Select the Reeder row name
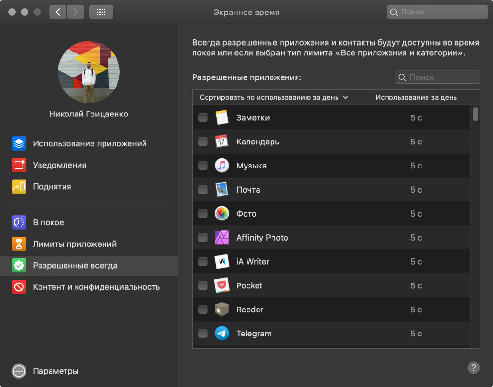The height and width of the screenshot is (387, 493). pyautogui.click(x=250, y=310)
